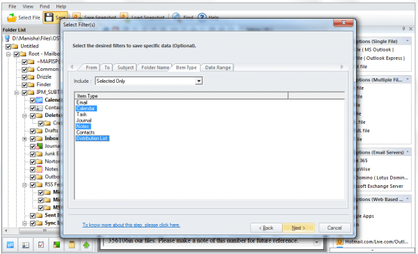
Task: Switch to the Folder Name tab
Action: point(155,68)
